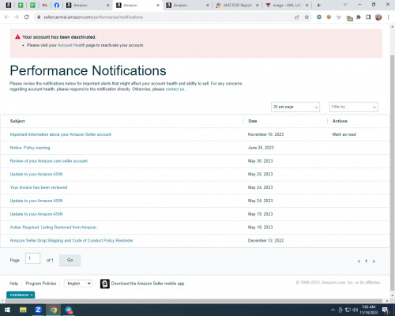Open Your invoice has been reviewed notification

(x=39, y=187)
